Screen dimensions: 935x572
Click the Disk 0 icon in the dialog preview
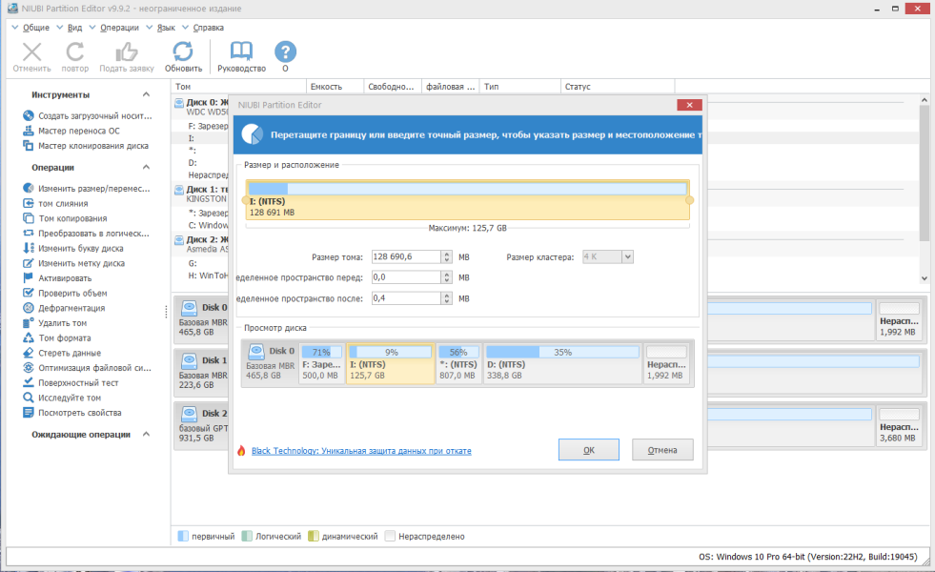tap(256, 352)
